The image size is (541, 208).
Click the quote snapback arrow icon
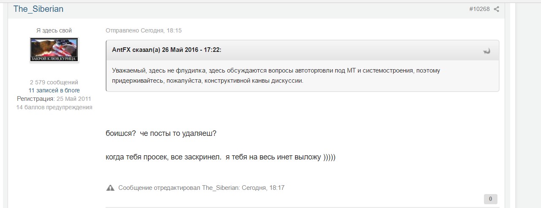tap(486, 51)
